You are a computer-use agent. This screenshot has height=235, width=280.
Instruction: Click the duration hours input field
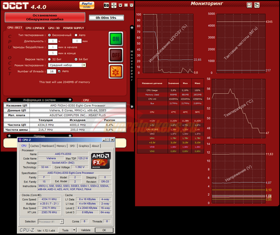53,41
